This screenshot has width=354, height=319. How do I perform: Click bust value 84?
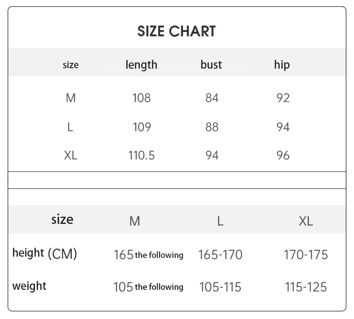click(212, 98)
